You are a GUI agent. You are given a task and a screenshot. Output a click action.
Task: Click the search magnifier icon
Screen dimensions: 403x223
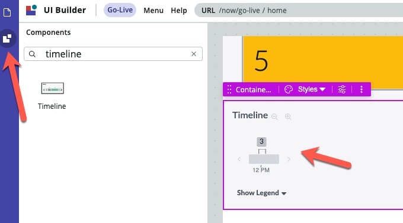(x=32, y=54)
